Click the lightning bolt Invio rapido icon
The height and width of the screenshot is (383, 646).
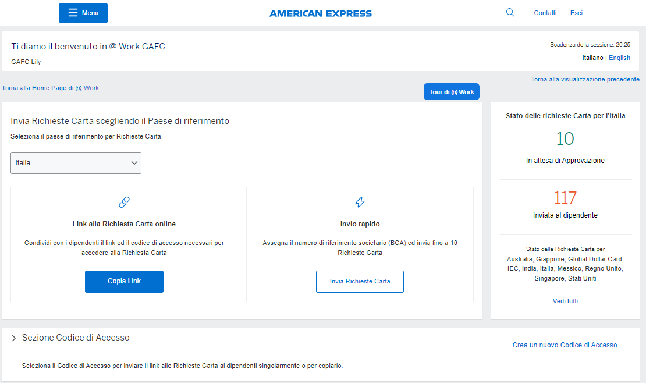pyautogui.click(x=360, y=202)
